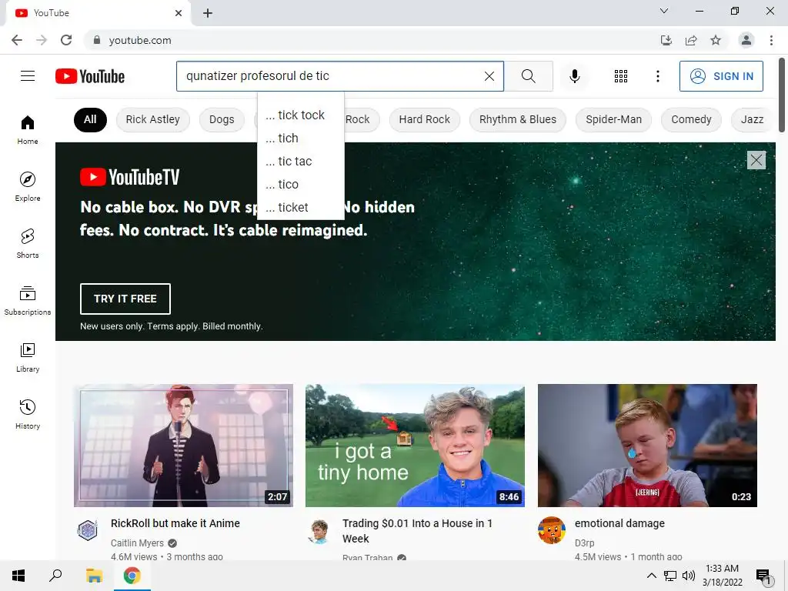Click TRY IT FREE button
Viewport: 788px width, 591px height.
(125, 299)
